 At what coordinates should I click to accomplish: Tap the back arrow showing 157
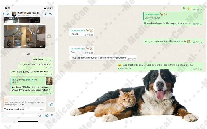(x=6, y=14)
